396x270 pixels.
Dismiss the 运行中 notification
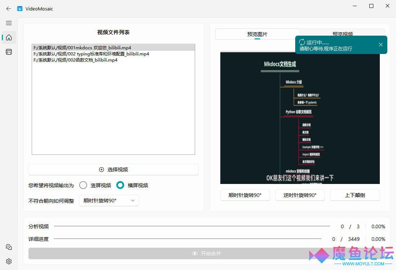(381, 45)
